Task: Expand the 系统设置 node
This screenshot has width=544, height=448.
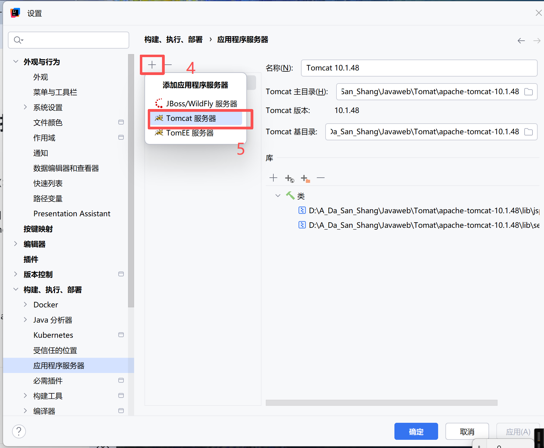Action: click(x=25, y=107)
